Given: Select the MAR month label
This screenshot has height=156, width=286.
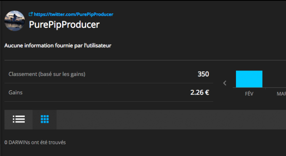Looking at the screenshot, I should click(x=281, y=94).
